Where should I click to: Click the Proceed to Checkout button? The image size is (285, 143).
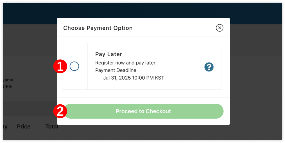(x=144, y=111)
